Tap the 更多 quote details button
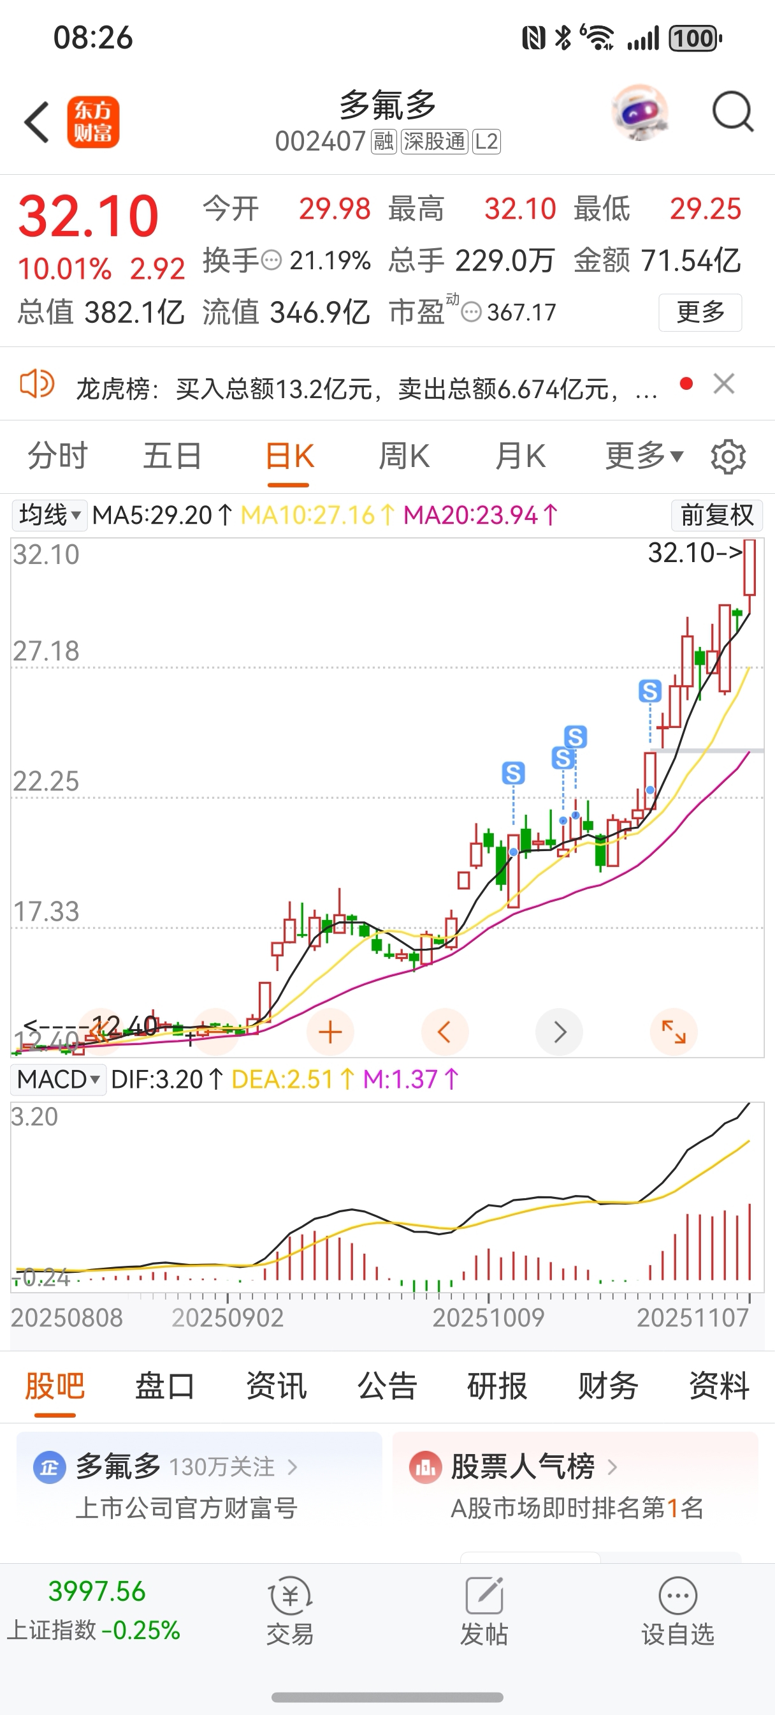 point(700,312)
